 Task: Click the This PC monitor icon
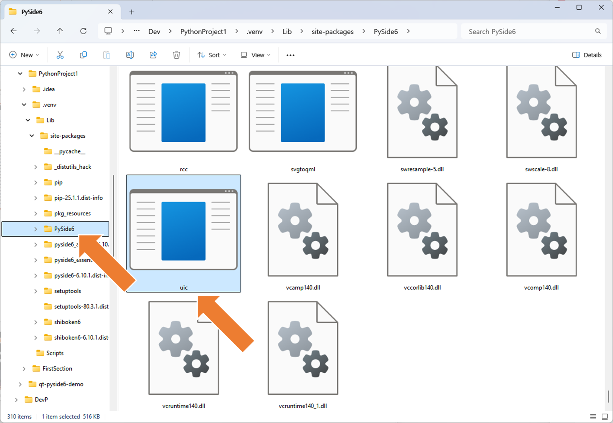click(108, 31)
